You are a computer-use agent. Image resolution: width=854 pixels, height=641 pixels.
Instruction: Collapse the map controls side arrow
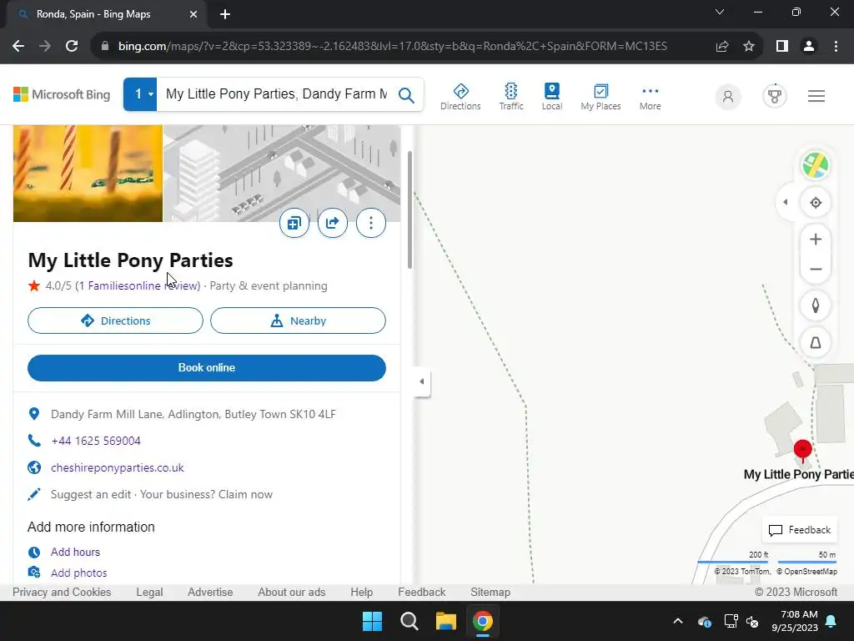[x=786, y=202]
